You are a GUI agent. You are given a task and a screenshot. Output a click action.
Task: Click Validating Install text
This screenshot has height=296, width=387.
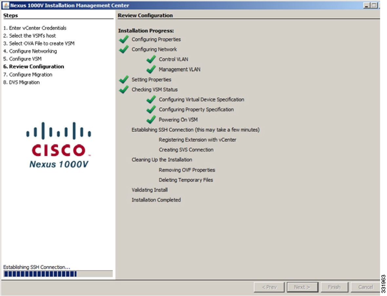(x=149, y=190)
